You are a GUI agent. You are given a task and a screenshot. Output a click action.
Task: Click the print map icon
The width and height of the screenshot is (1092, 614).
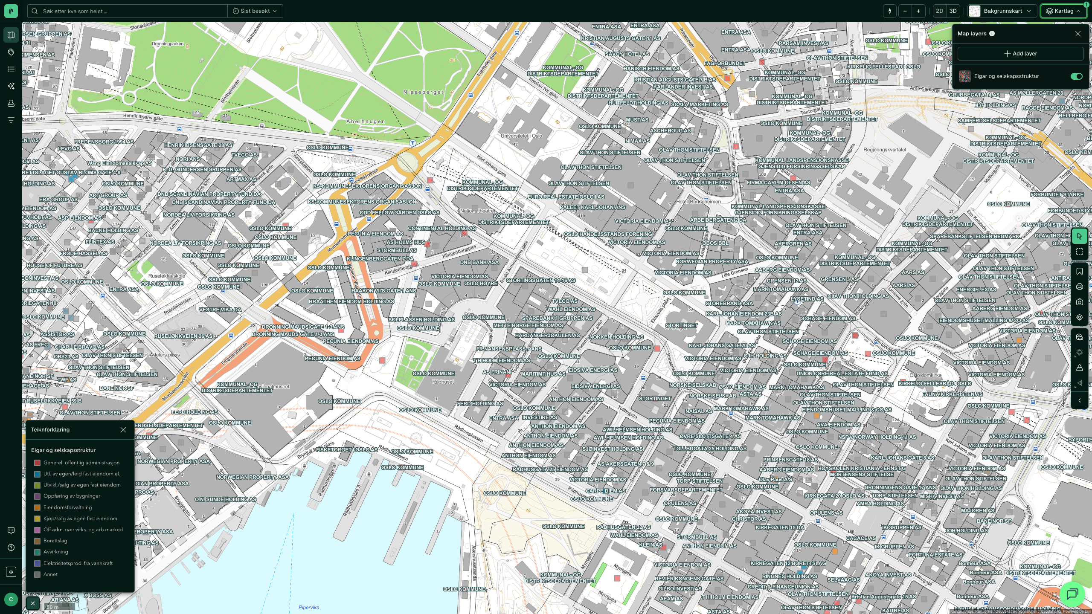tap(1080, 287)
